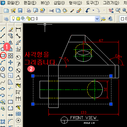This screenshot has height=127, width=127.
Task: Click the Open file toolbar icon
Action: point(13,10)
